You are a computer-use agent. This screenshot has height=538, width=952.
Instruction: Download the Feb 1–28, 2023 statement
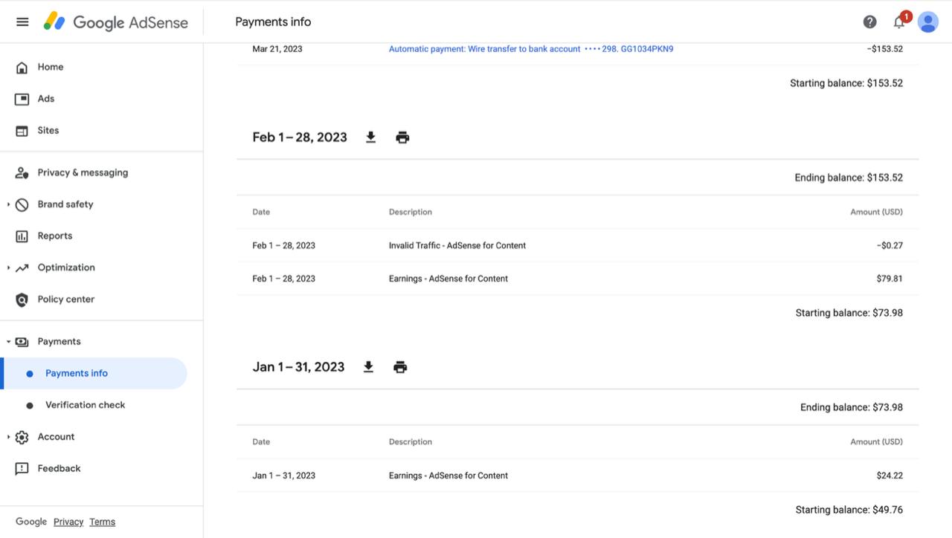(370, 137)
